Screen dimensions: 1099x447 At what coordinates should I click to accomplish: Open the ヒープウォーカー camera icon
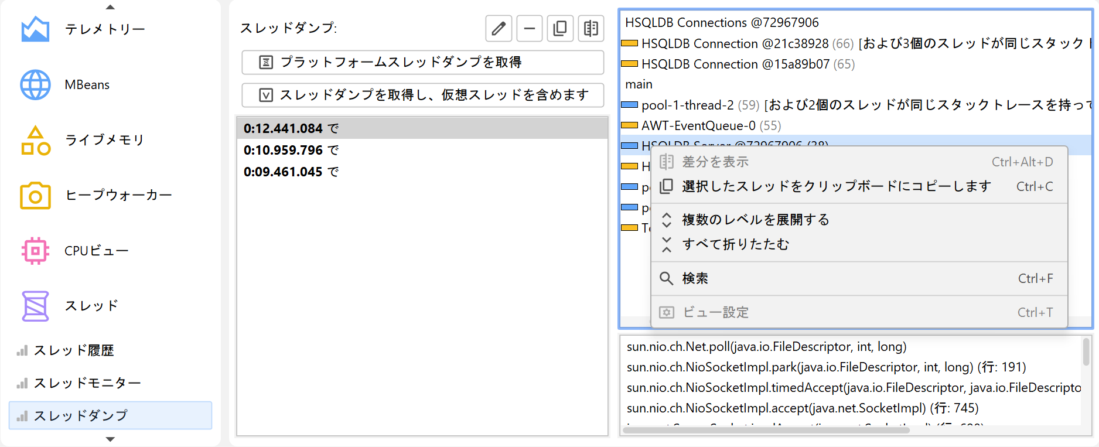coord(35,195)
